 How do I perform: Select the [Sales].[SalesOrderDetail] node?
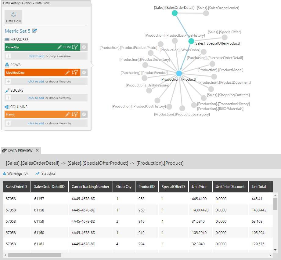click(175, 13)
